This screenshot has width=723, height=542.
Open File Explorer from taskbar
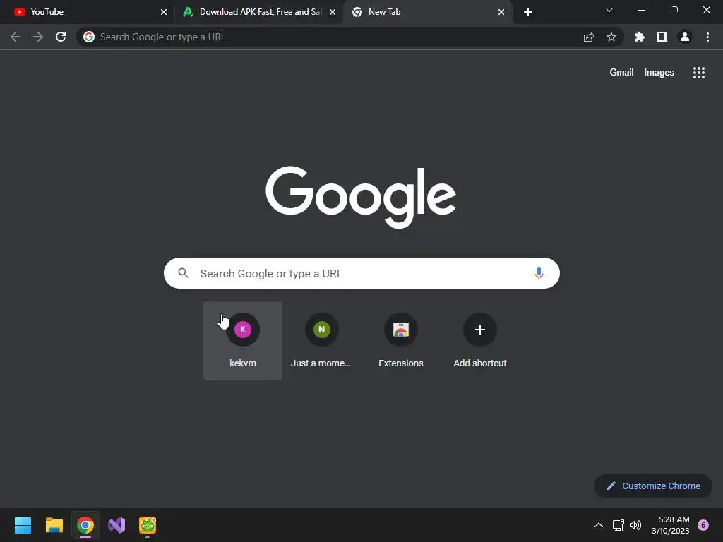pos(54,525)
